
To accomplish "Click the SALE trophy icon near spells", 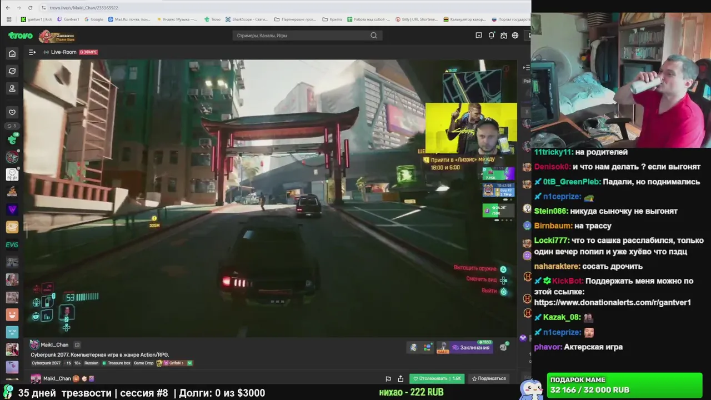I will 443,348.
